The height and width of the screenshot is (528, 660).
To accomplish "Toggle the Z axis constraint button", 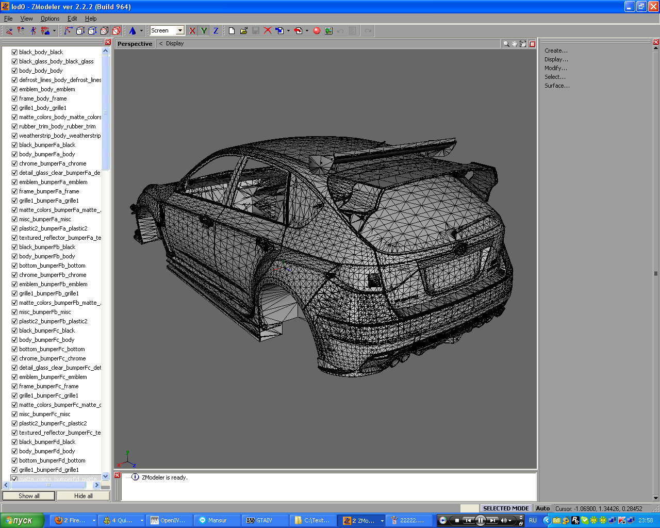I will 216,31.
